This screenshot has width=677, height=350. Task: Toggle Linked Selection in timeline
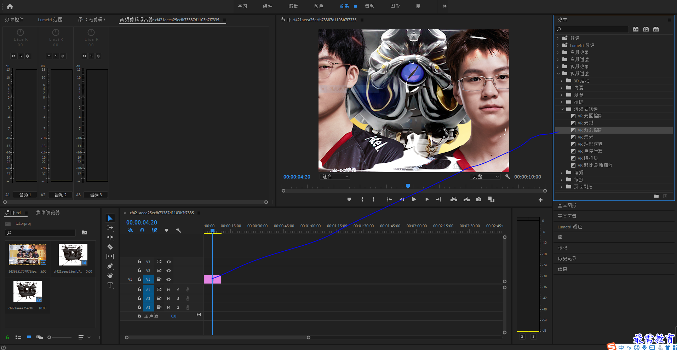154,230
